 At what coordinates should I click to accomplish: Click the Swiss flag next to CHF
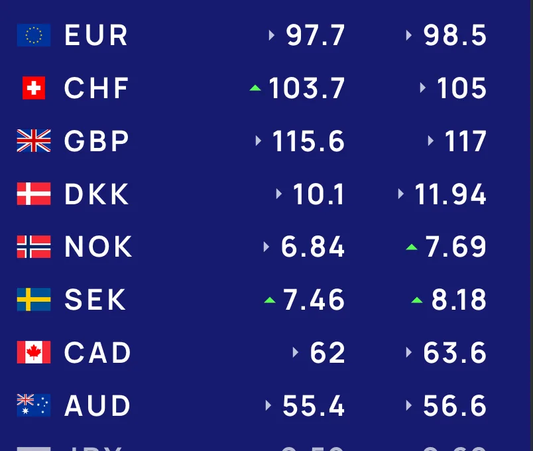[34, 88]
